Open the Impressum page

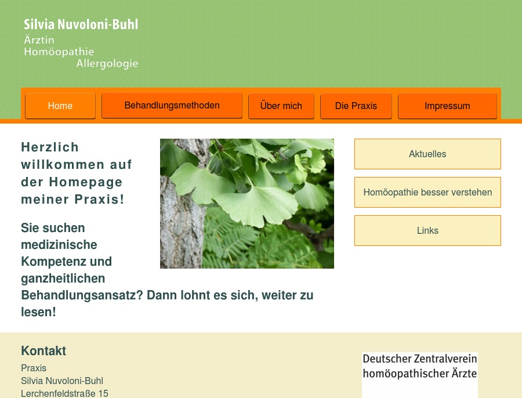tap(447, 106)
